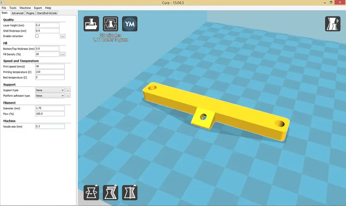Image resolution: width=346 pixels, height=206 pixels.
Task: Select the yellow bracket model
Action: (x=216, y=111)
